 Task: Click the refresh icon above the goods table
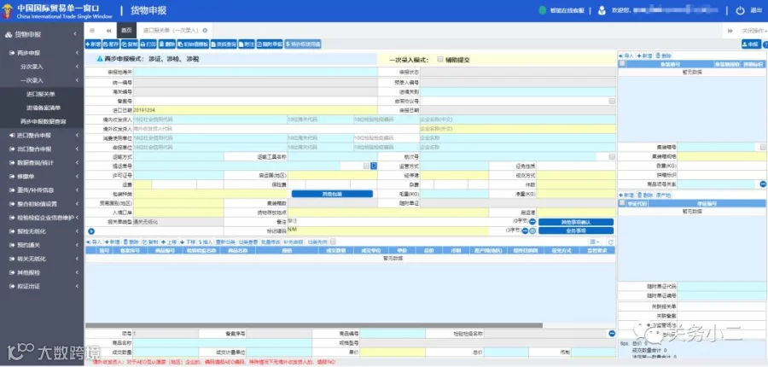click(611, 242)
